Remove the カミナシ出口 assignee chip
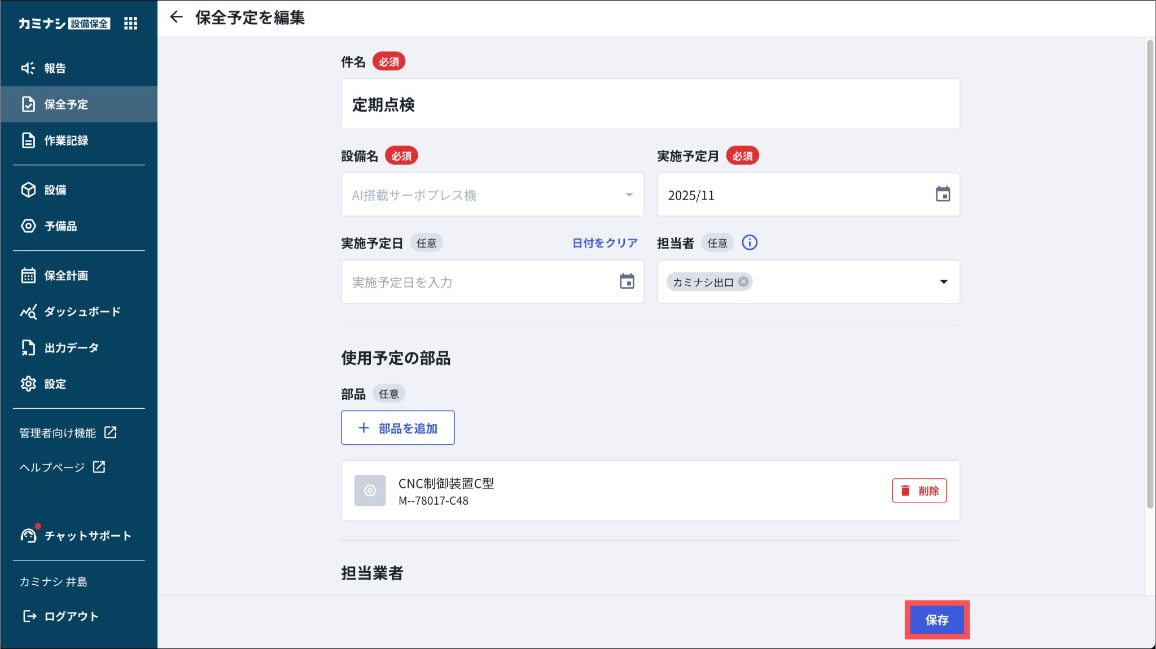Viewport: 1156px width, 649px height. (x=743, y=281)
